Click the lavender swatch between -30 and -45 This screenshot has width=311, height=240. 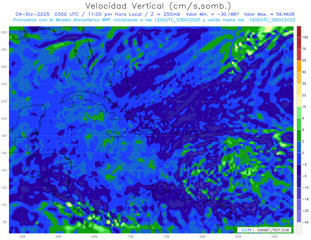299,216
